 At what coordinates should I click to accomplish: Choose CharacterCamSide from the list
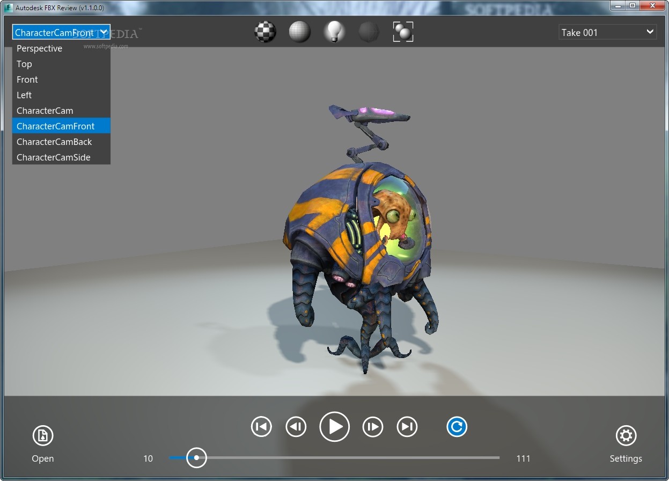(x=61, y=157)
